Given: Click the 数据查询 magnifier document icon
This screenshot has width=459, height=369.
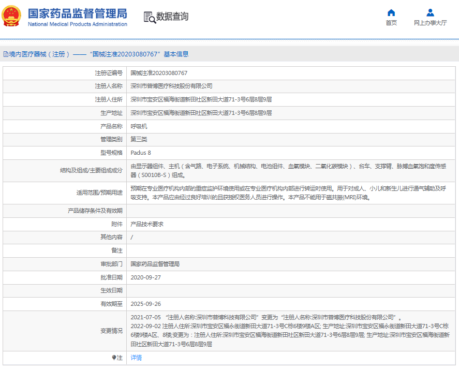Looking at the screenshot, I should 149,17.
